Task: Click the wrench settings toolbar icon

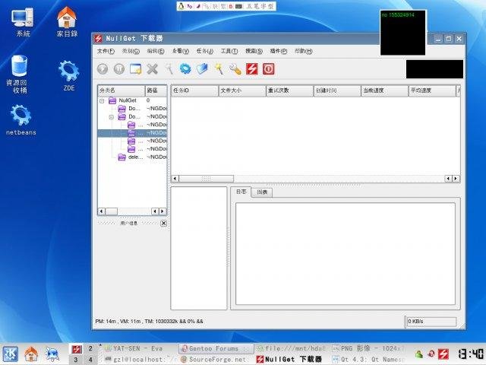Action: tap(235, 69)
